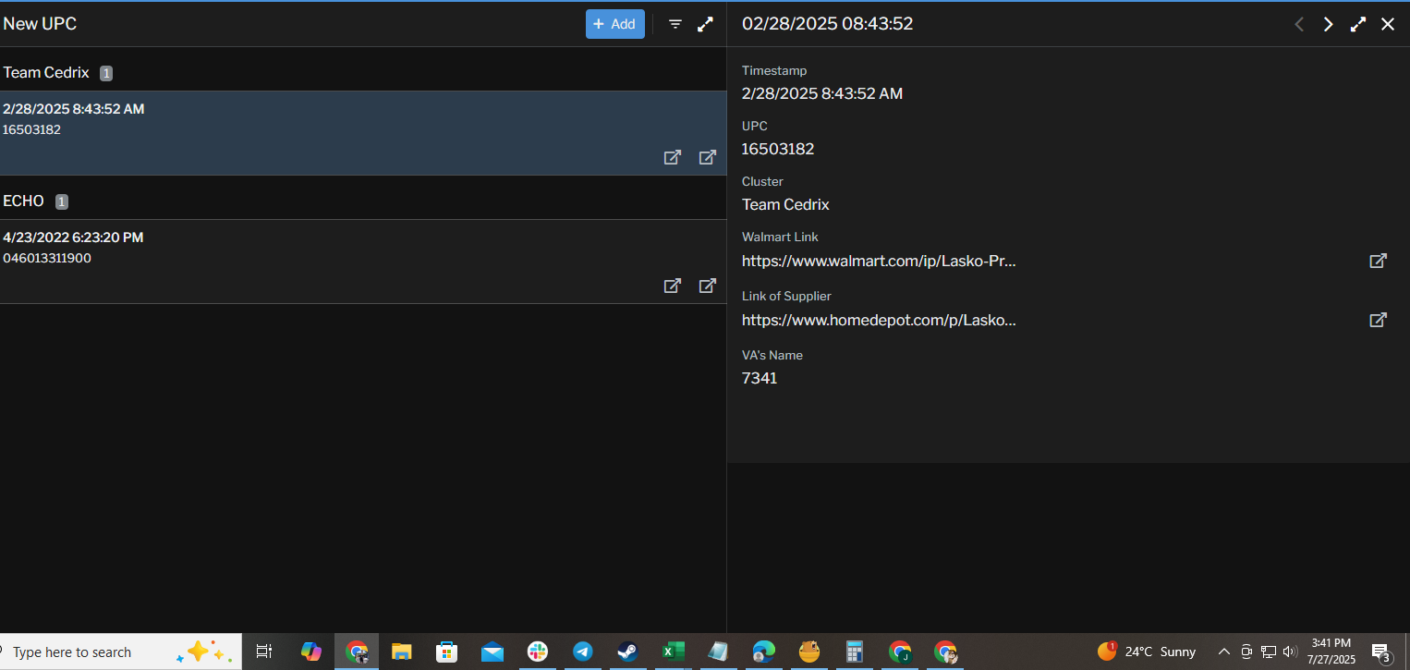Expand the record detail panel to fullscreen
Viewport: 1410px width, 670px height.
1357,24
